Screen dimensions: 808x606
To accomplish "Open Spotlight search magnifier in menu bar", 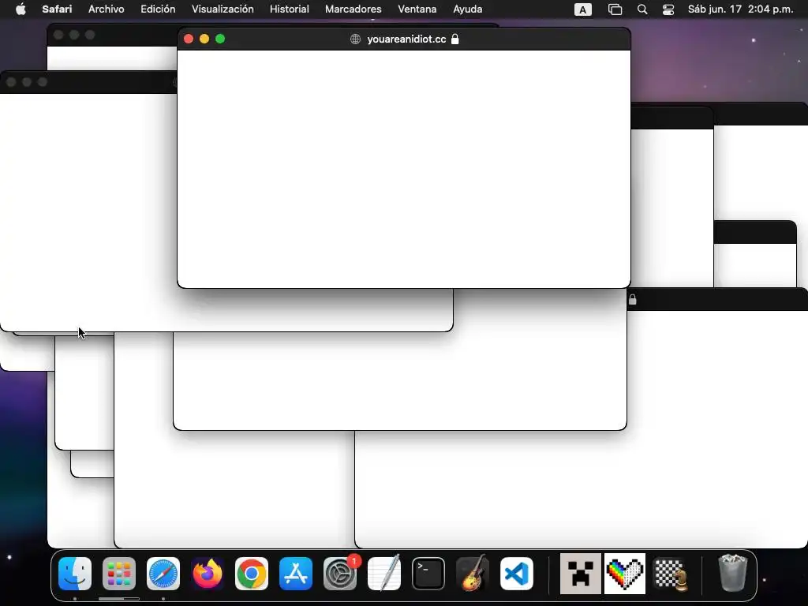I will coord(642,9).
